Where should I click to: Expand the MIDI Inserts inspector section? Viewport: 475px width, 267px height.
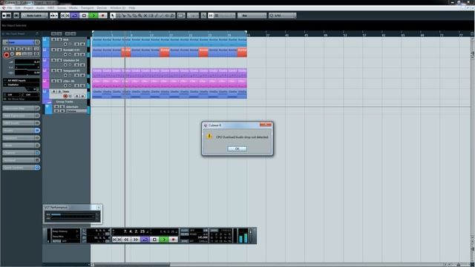click(x=22, y=123)
